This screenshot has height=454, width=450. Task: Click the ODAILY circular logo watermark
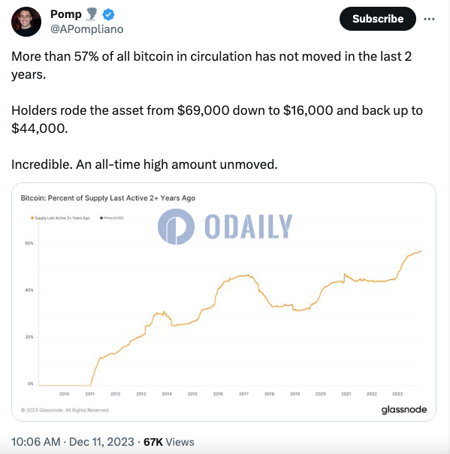click(176, 227)
